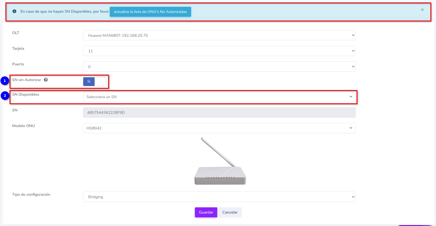Screen dimensions: 436x226
Task: Click the blue step 1 circle marker
Action: [x=5, y=81]
